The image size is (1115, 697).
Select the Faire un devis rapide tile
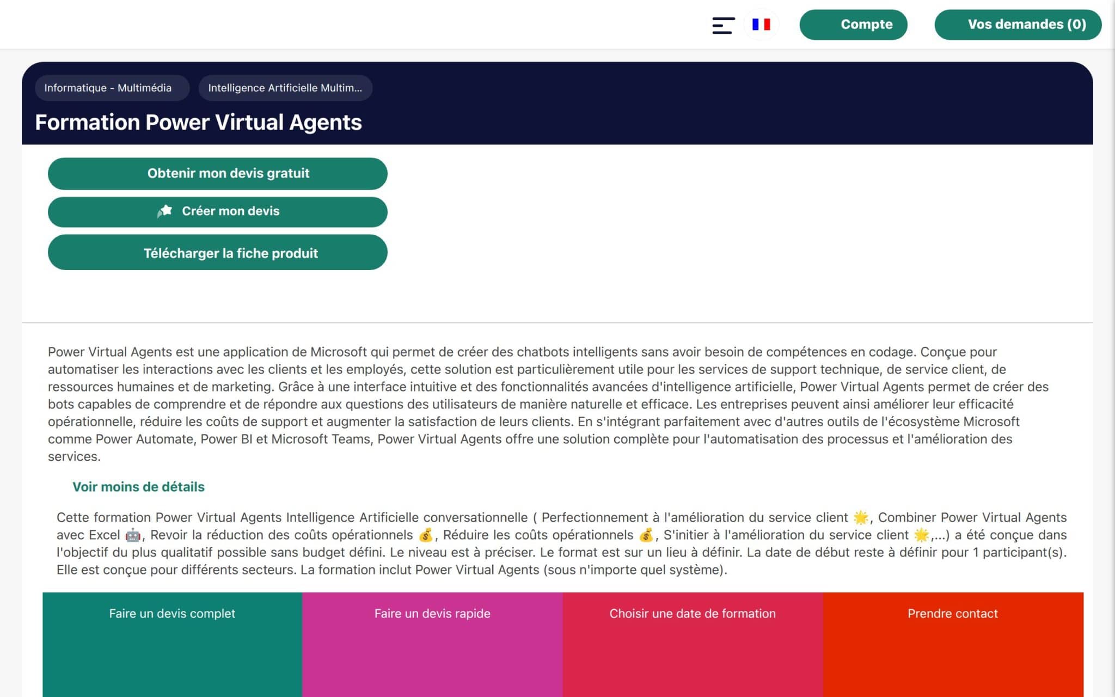coord(432,645)
